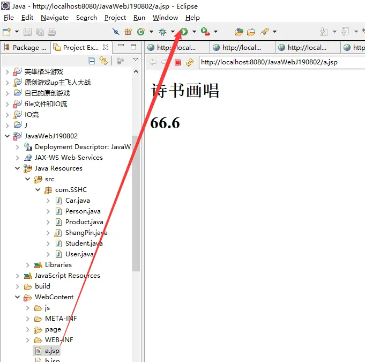Viewport: 365px width, 362px height.
Task: Open the File menu
Action: pyautogui.click(x=9, y=18)
